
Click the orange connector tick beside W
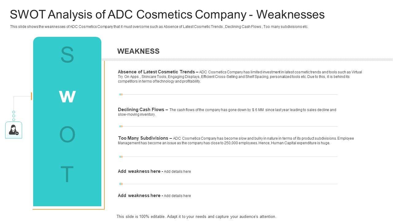31,96
